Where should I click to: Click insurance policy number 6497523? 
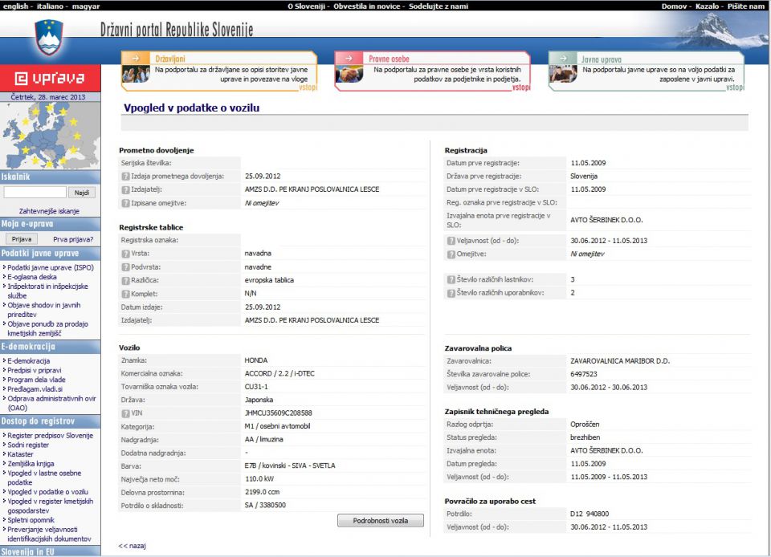pos(584,374)
